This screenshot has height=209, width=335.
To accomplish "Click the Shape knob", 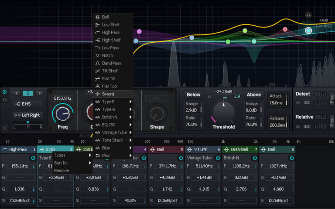I will click(157, 113).
